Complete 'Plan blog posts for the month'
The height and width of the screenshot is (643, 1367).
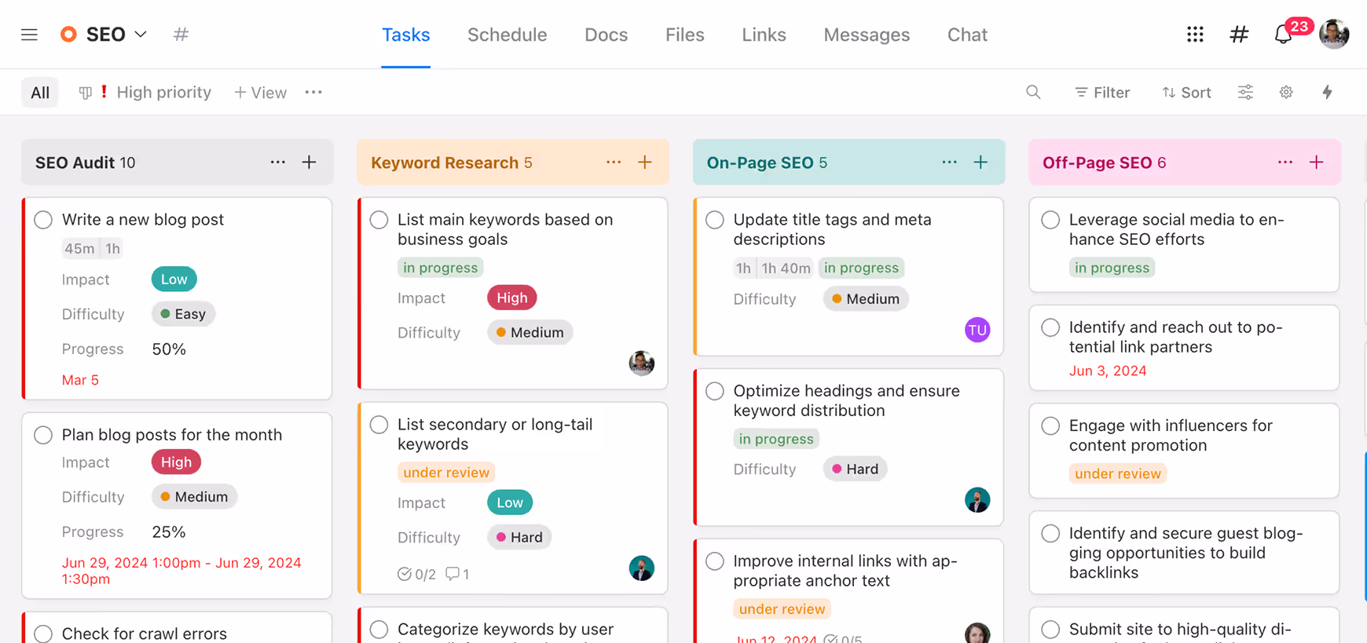(x=43, y=435)
